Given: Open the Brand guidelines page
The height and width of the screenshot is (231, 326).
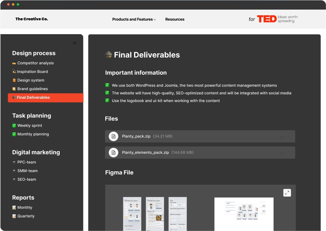Looking at the screenshot, I should [32, 89].
